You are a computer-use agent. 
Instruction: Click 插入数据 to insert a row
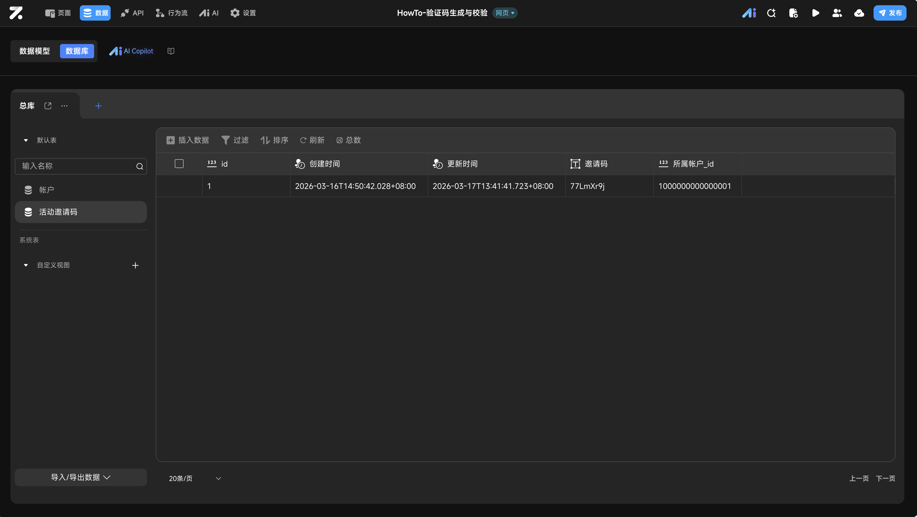[x=188, y=140]
